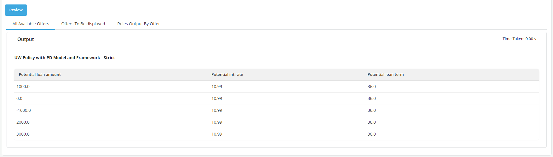This screenshot has width=553, height=157.
Task: Click the UW Policy Strict framework title
Action: pos(64,58)
